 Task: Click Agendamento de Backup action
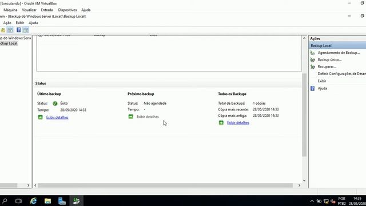coord(339,53)
